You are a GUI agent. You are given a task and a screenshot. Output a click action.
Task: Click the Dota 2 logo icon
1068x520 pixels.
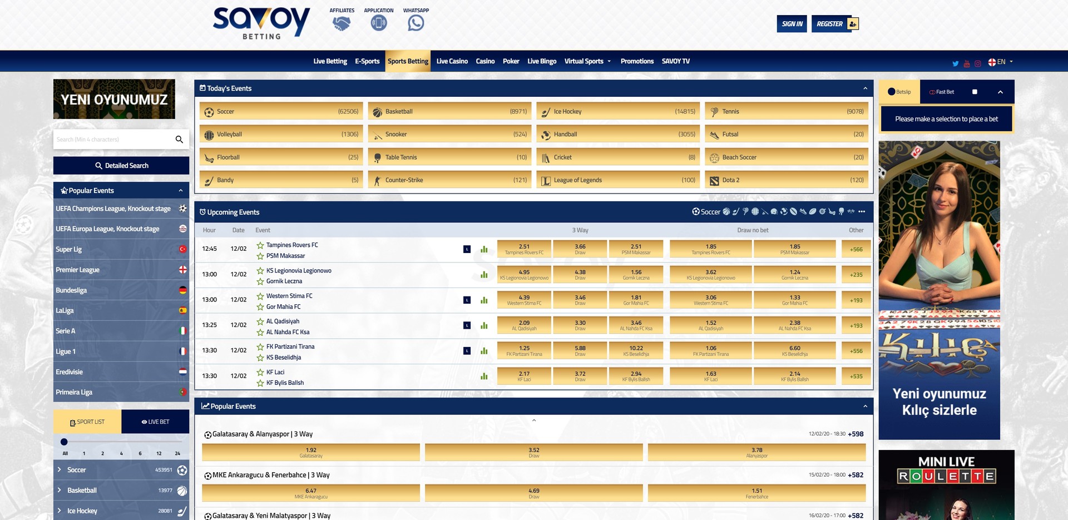[714, 180]
